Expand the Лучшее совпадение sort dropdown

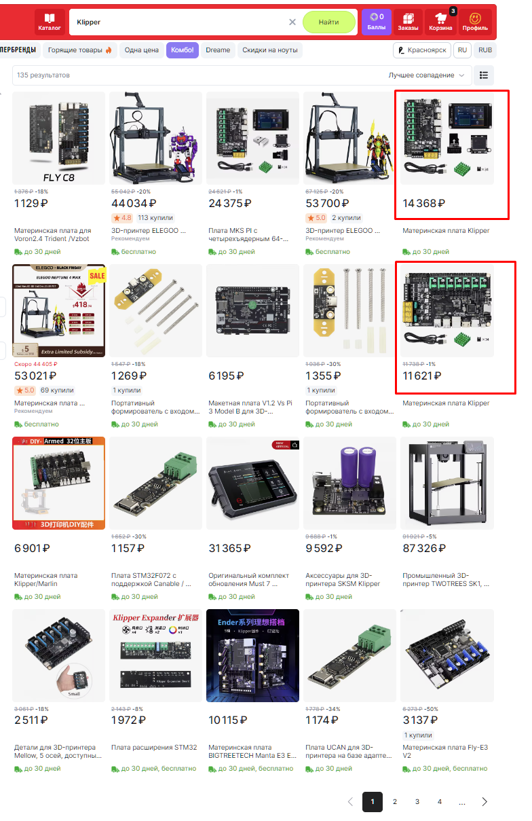(x=427, y=75)
